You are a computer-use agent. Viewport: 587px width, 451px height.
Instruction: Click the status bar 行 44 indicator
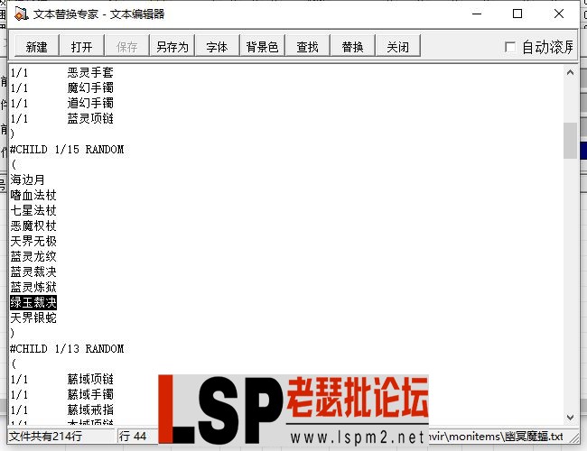point(133,436)
